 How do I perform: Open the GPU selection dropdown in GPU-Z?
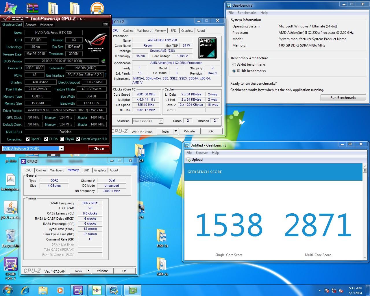[x=61, y=149]
